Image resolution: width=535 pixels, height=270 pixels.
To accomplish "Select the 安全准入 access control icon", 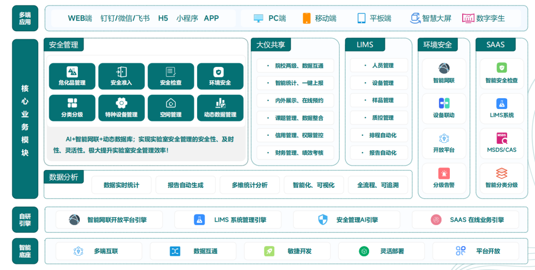I will [x=121, y=72].
